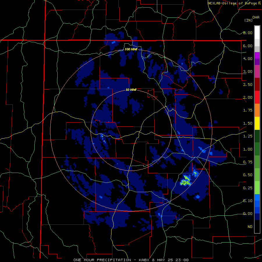This screenshot has height=262, width=262.
Task: Pick the magenta swatch above the 4.00 mark
Action: coord(257,55)
